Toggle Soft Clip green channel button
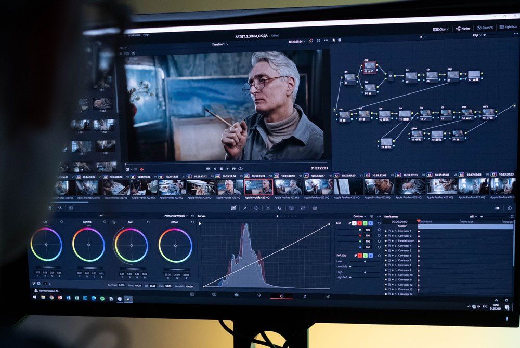Screen dimensions: 520x348 tap(366, 256)
